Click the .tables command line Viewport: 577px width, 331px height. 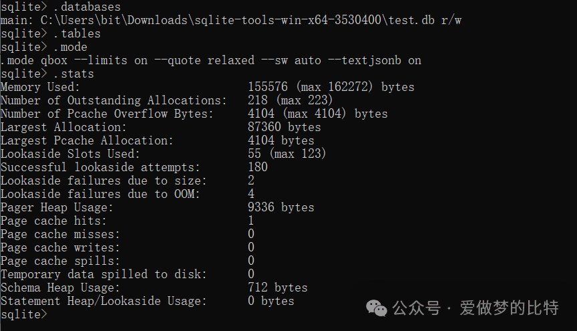pyautogui.click(x=50, y=33)
